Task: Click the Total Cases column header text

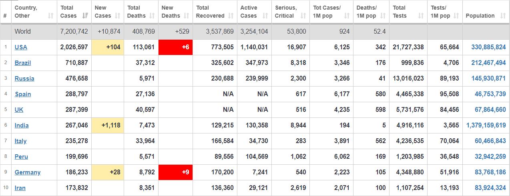Action: (x=68, y=12)
